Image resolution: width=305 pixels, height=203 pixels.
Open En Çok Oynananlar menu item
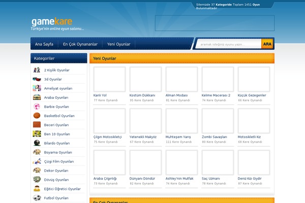[80, 44]
